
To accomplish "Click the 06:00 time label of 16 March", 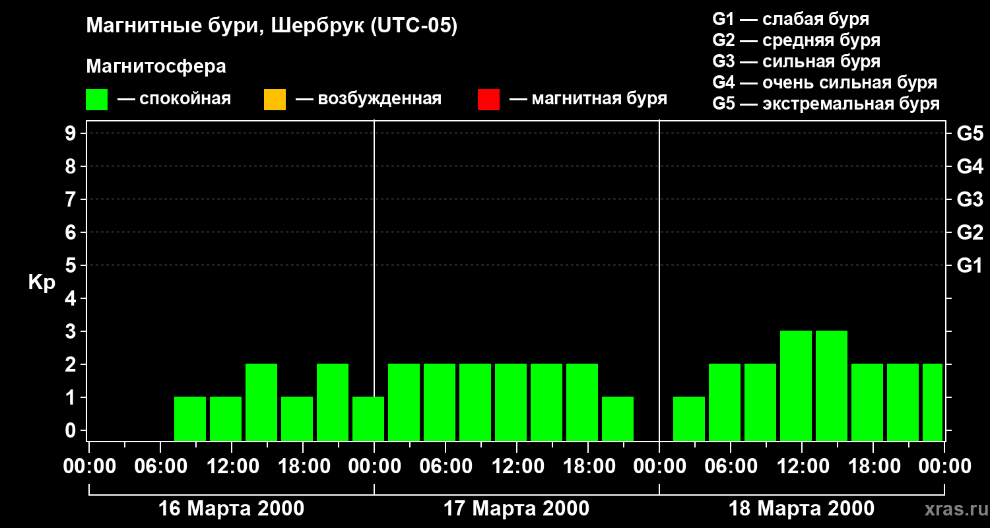I will tap(160, 467).
